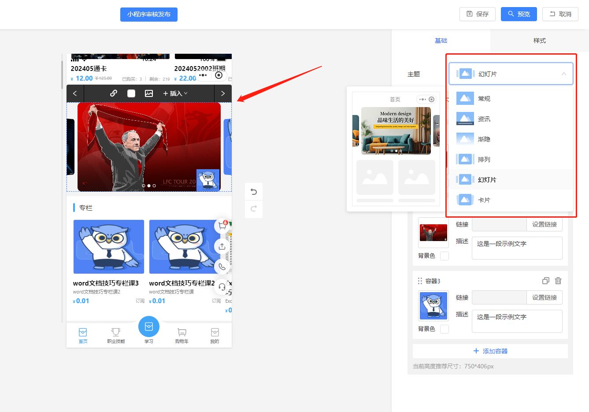589x412 pixels.
Task: Click the owl image thumbnail in 容器3
Action: click(x=433, y=305)
